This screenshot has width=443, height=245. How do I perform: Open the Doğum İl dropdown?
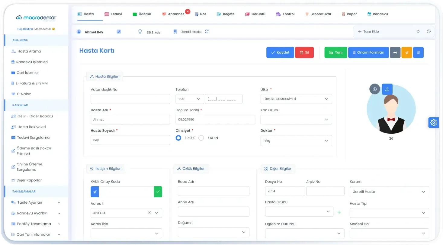pos(213,232)
